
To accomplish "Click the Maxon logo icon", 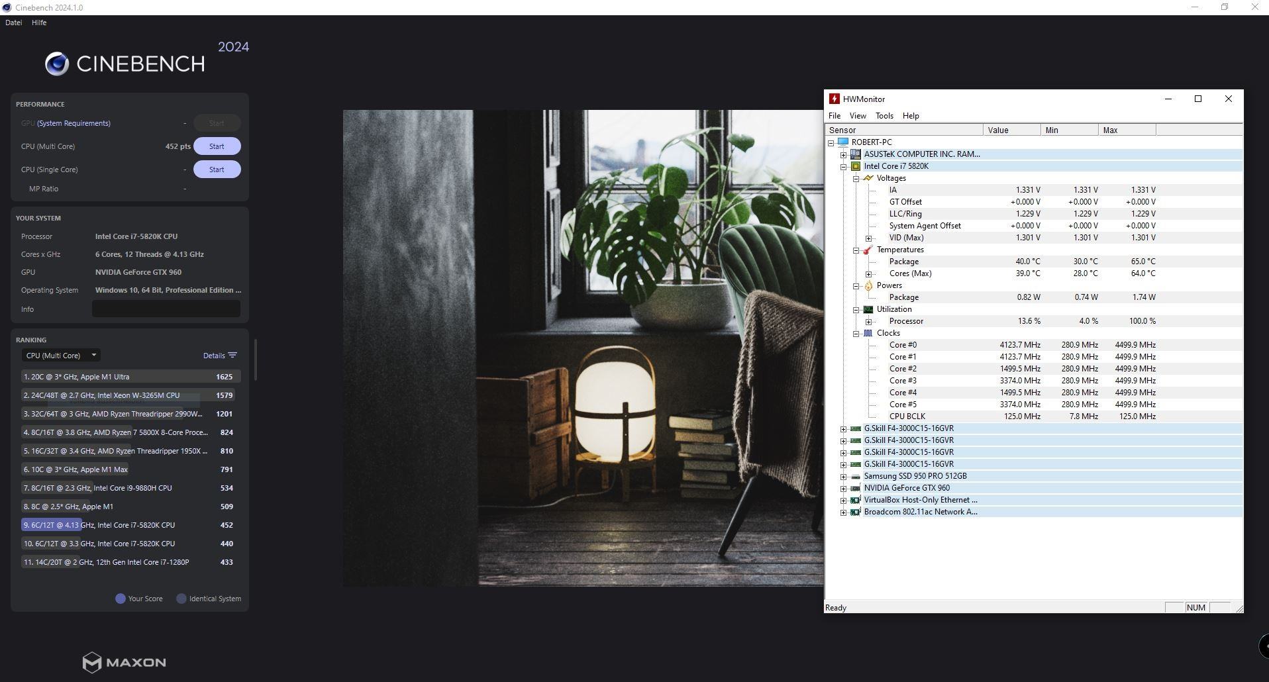I will pyautogui.click(x=92, y=662).
